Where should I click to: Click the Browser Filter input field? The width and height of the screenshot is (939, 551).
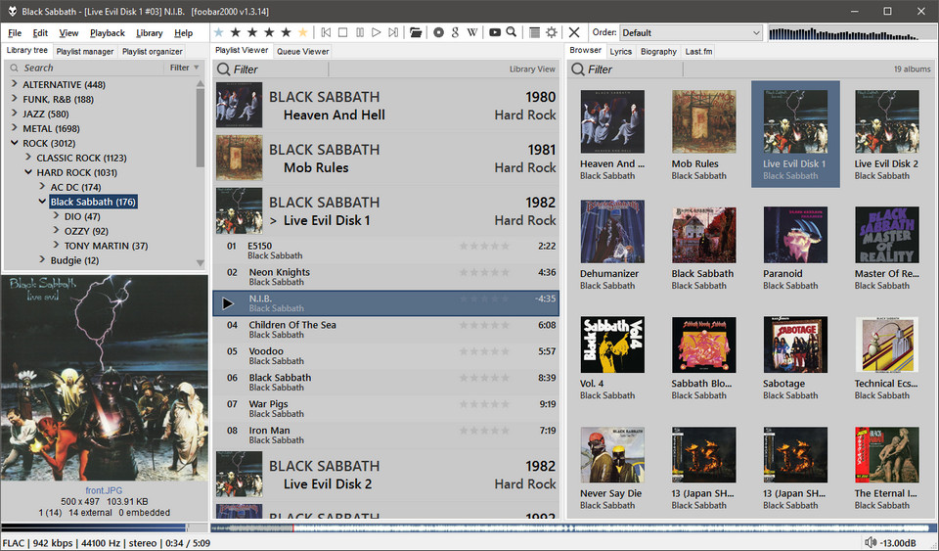pyautogui.click(x=635, y=69)
